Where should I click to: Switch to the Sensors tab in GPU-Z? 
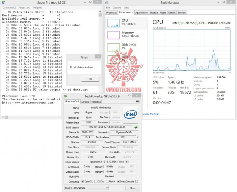[x=85, y=102]
